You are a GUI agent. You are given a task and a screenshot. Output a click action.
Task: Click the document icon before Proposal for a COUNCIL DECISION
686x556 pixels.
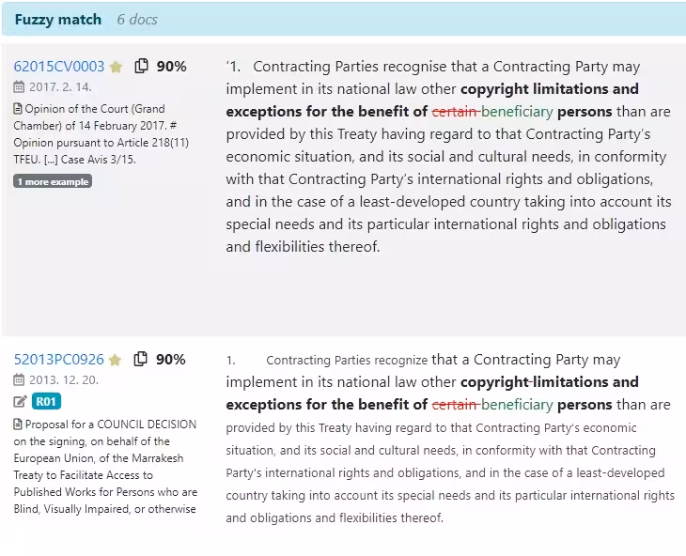(x=18, y=425)
